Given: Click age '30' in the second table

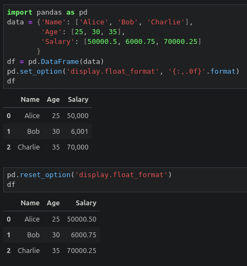Looking at the screenshot, I should click(x=56, y=235).
